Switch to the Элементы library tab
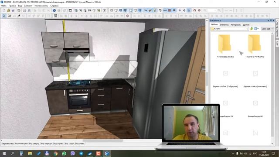 224,25
